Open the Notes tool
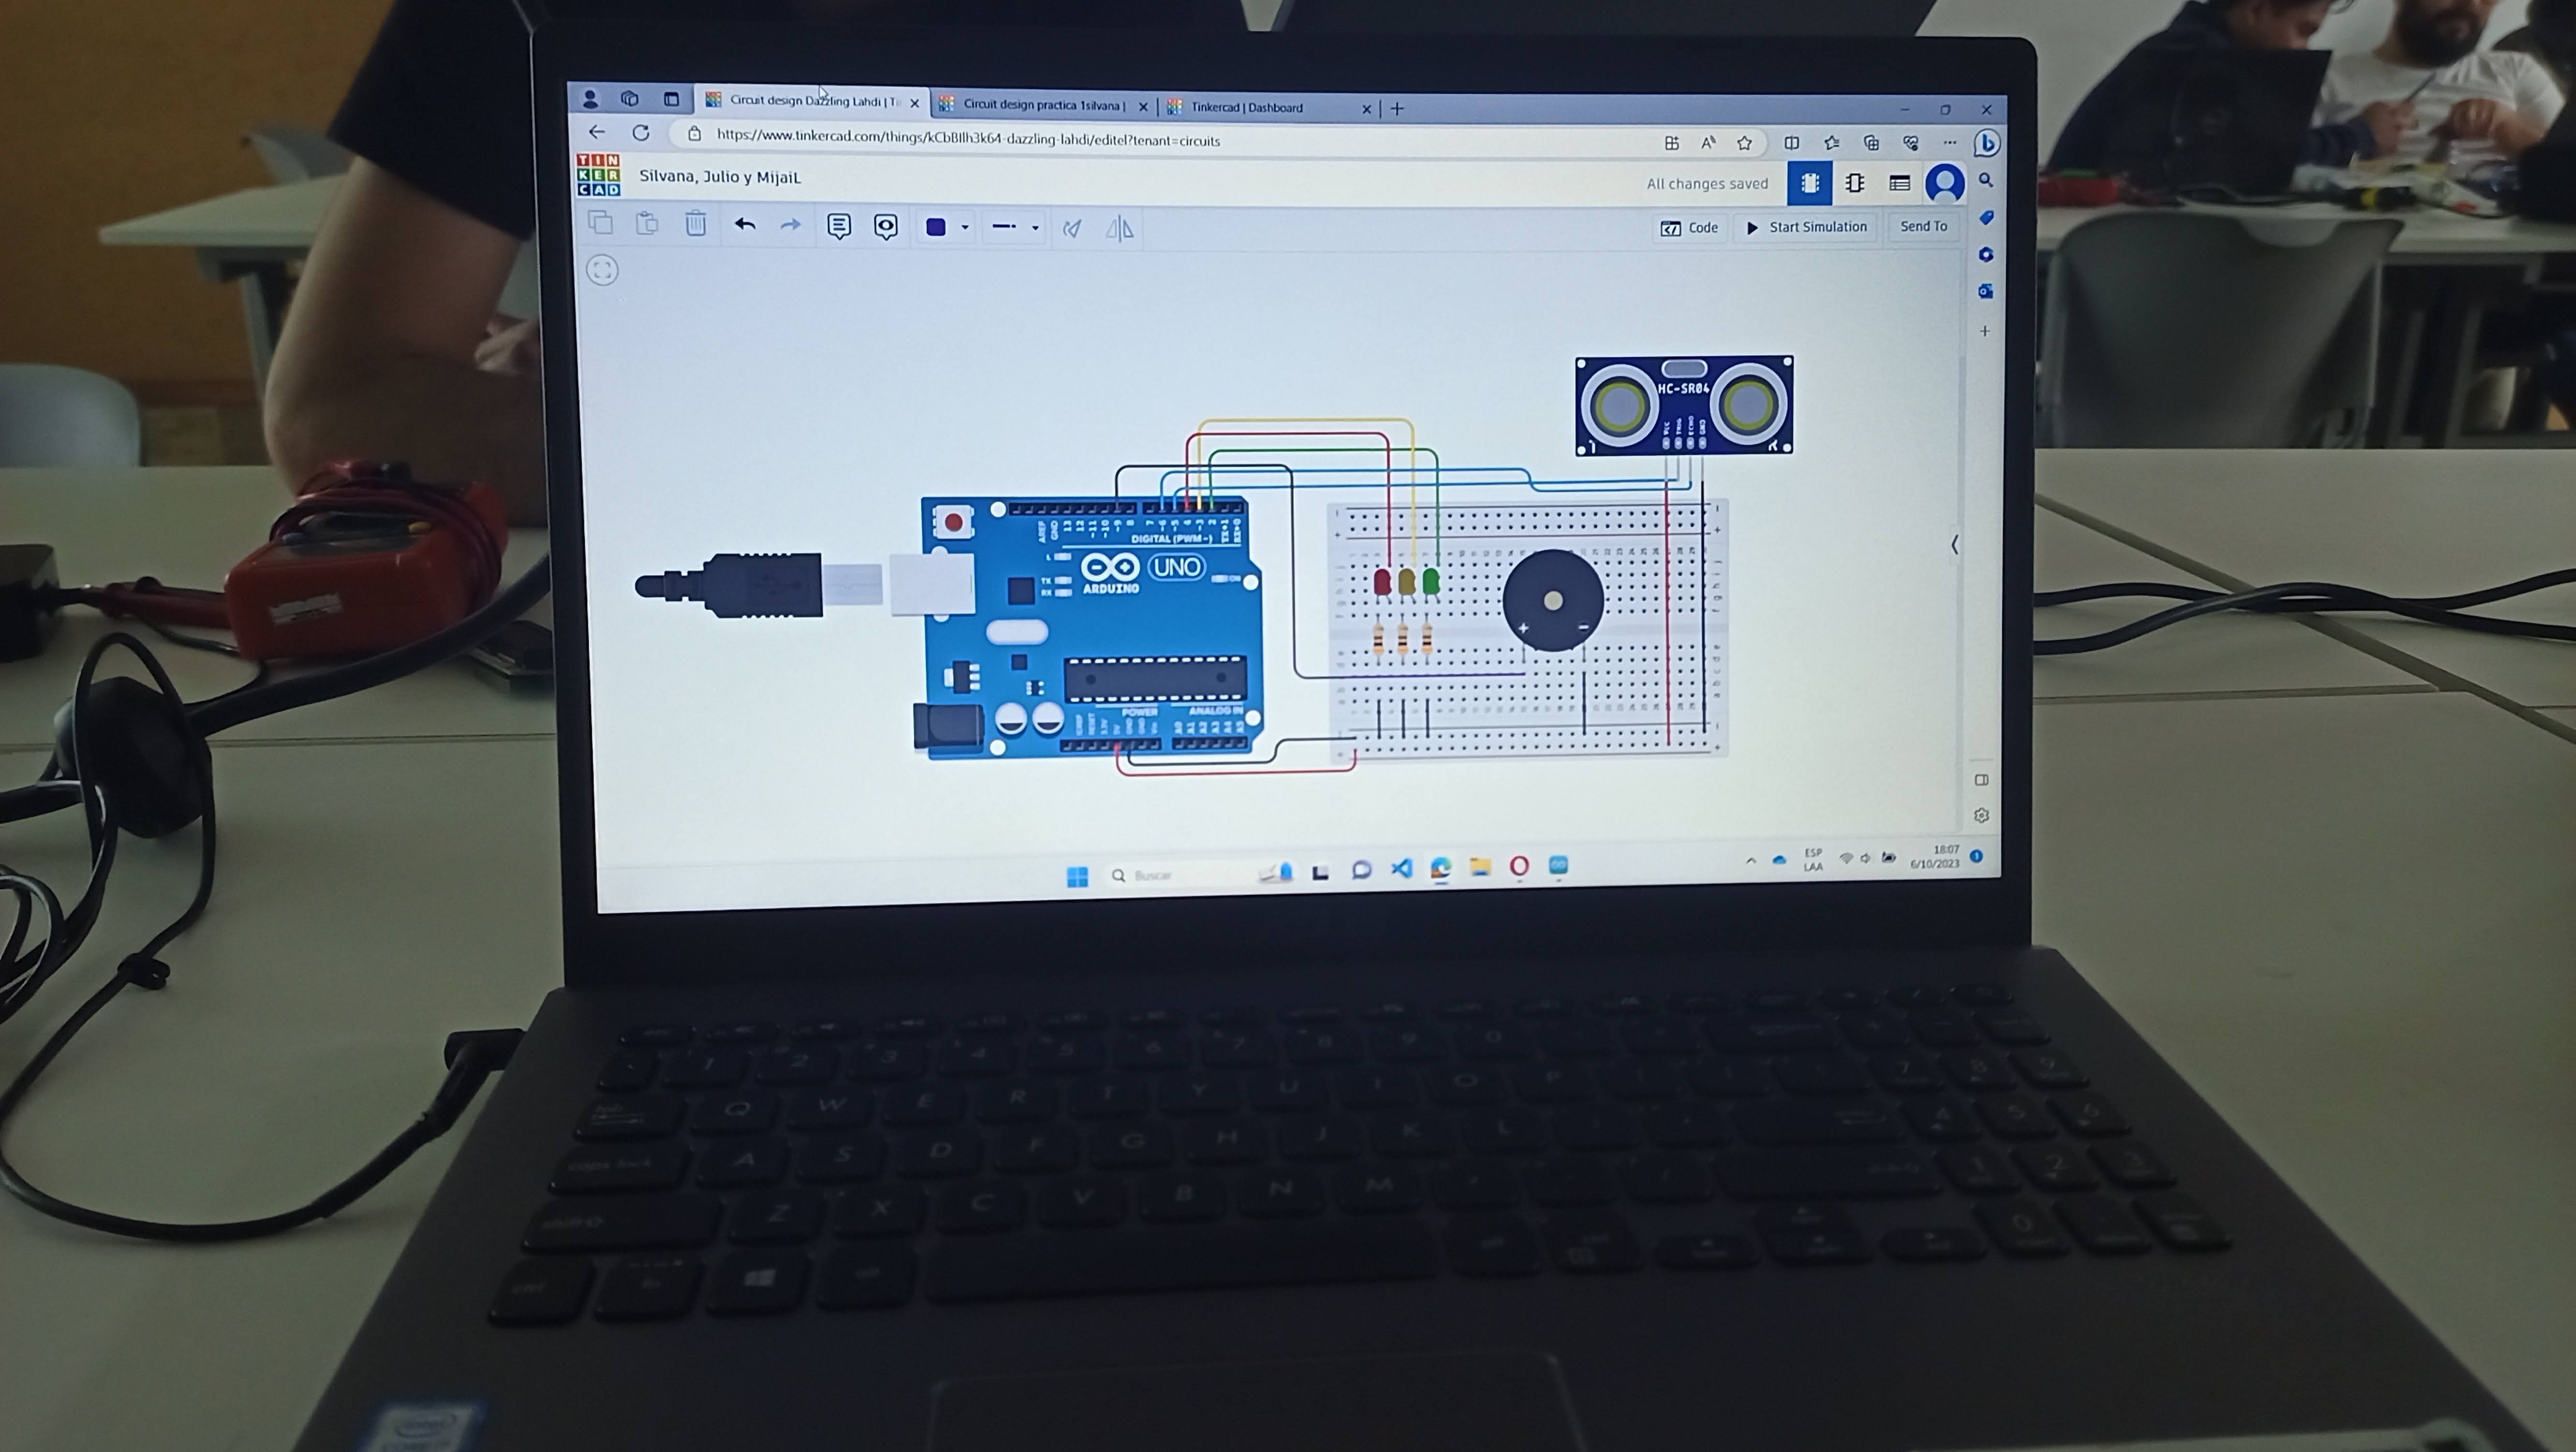Image resolution: width=2576 pixels, height=1452 pixels. (x=839, y=227)
